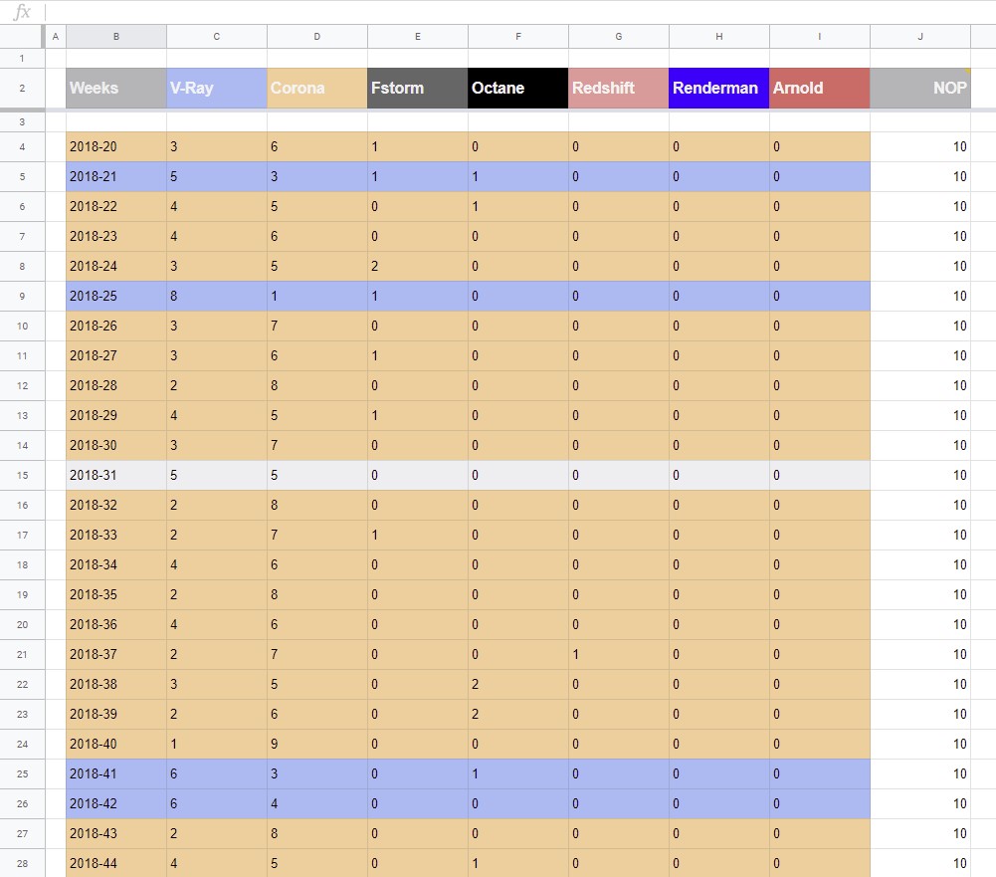Select row 2 header
The image size is (996, 877).
point(22,89)
